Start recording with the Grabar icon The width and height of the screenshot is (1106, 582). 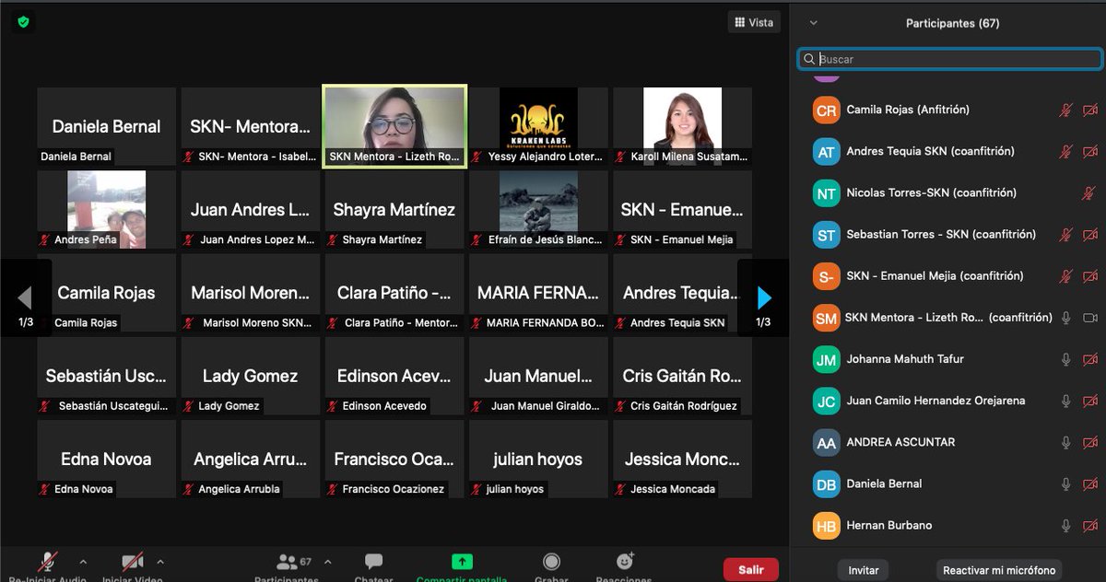tap(551, 564)
